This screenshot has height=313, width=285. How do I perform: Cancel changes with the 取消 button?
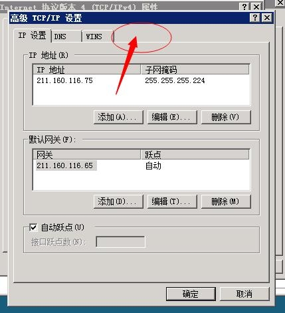coord(244,294)
